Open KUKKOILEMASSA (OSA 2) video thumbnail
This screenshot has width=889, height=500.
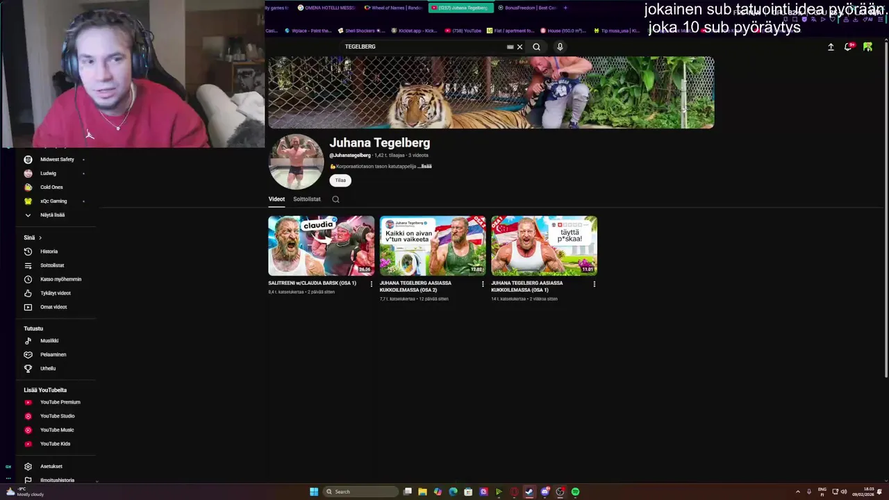tap(433, 246)
